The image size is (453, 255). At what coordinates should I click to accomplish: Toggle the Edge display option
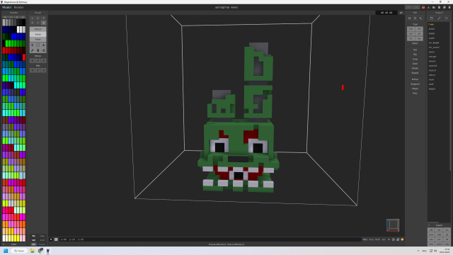[42, 236]
